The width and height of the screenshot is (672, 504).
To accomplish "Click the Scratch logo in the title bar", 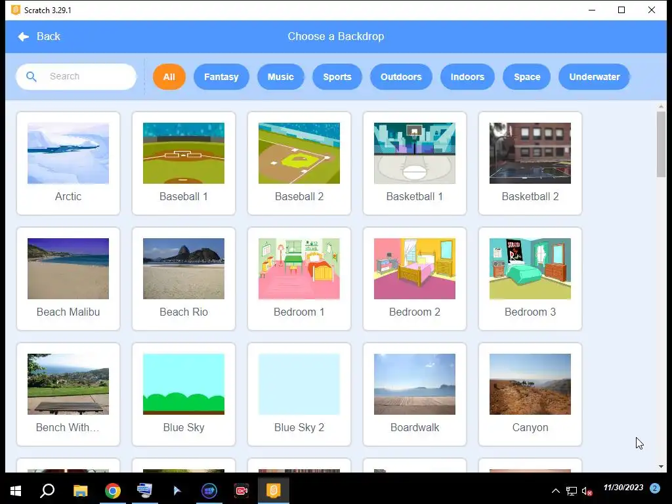I will 16,10.
